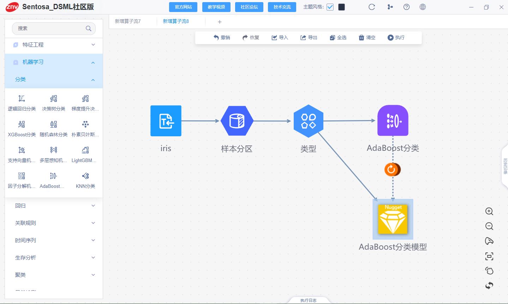Click the branch icon in title bar
This screenshot has width=508, height=304.
390,7
